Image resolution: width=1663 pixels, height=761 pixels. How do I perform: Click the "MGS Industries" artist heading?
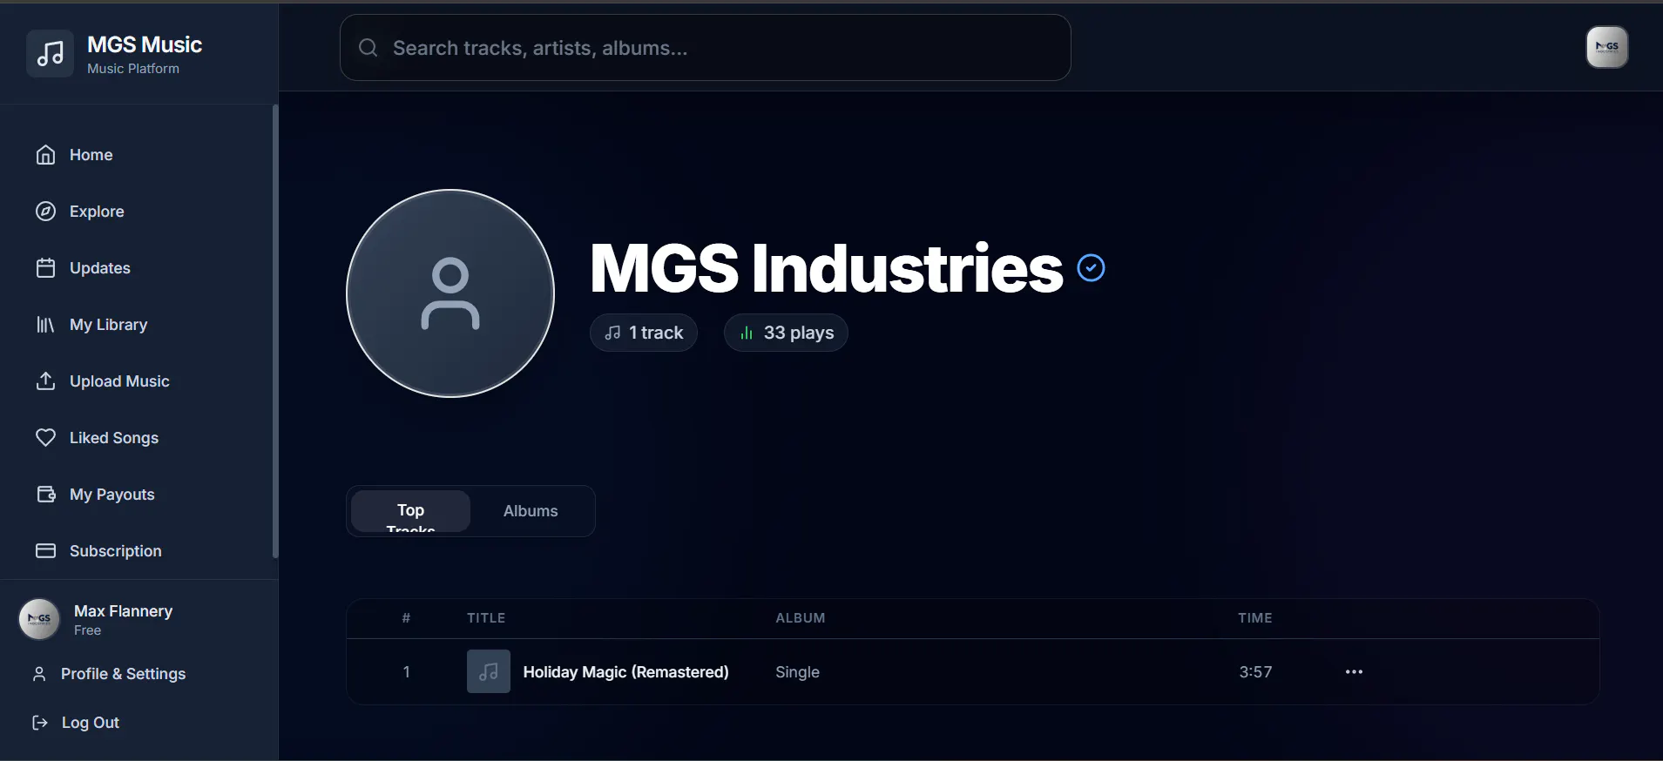(827, 268)
